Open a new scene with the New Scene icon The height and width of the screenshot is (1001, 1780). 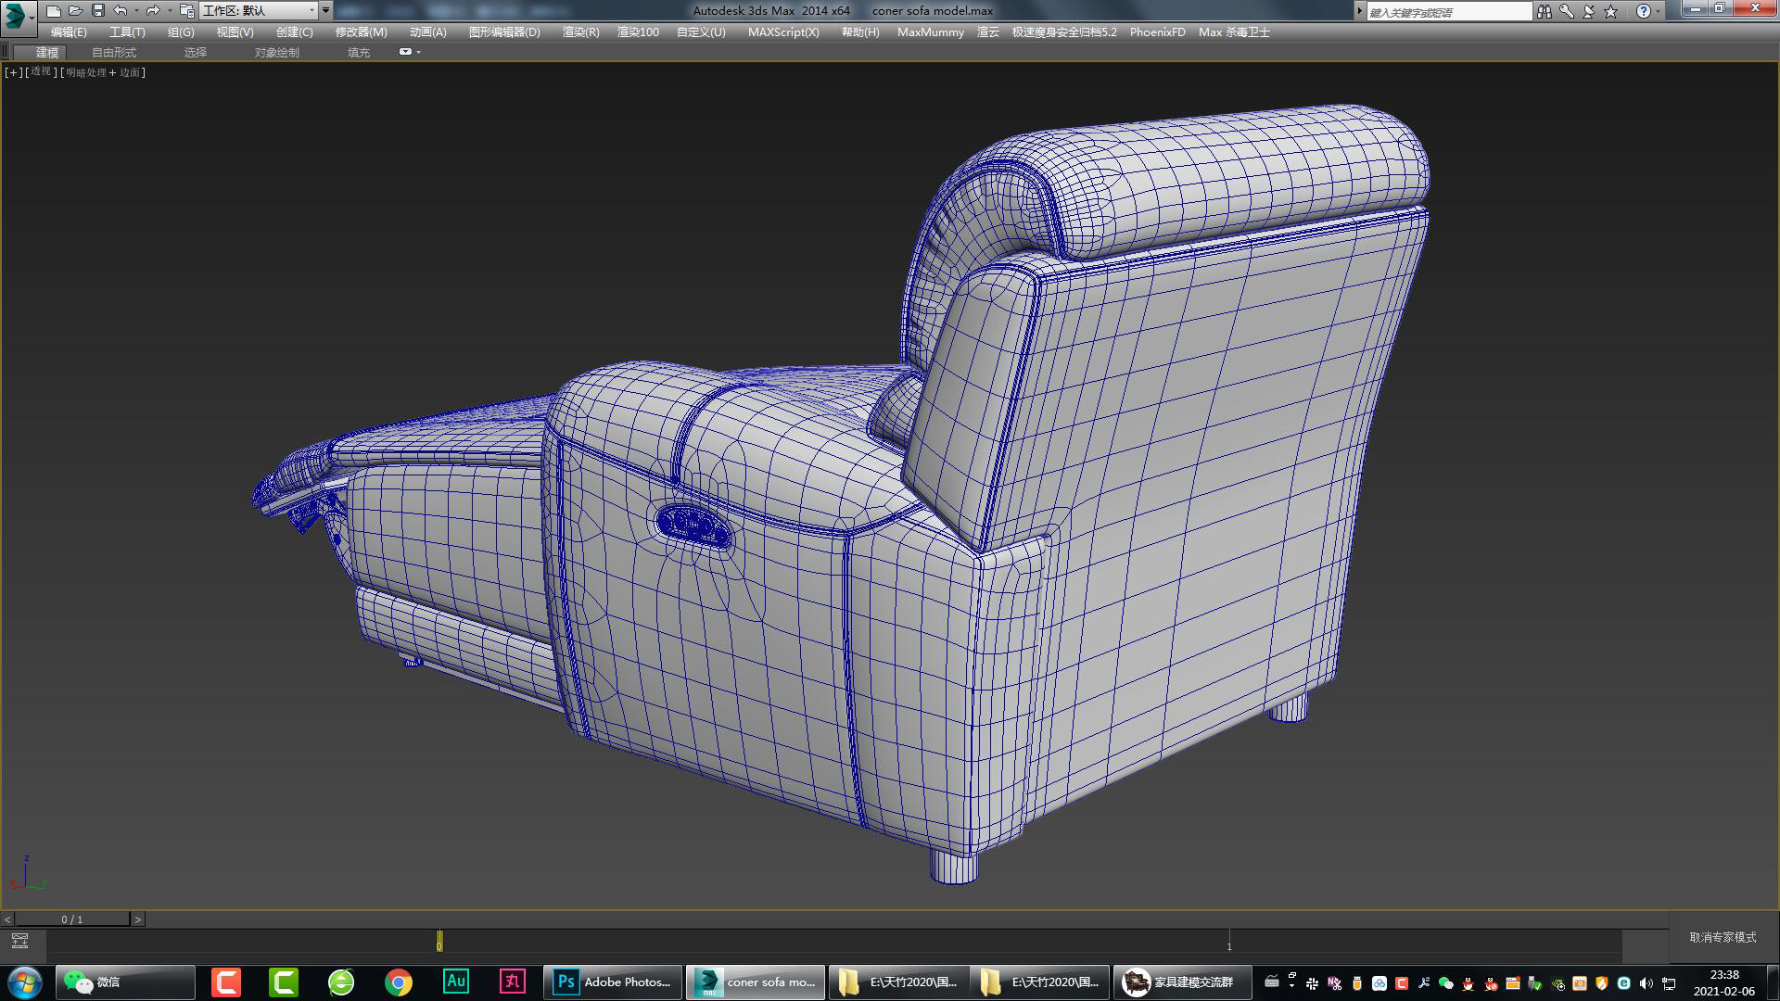tap(54, 11)
